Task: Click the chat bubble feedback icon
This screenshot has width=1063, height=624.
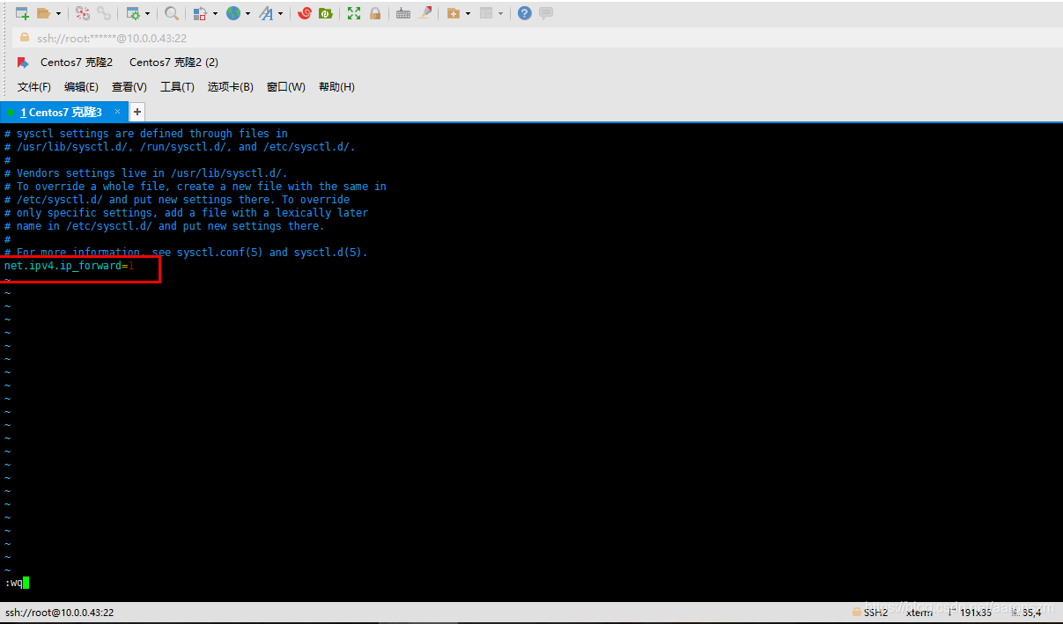Action: pyautogui.click(x=546, y=13)
